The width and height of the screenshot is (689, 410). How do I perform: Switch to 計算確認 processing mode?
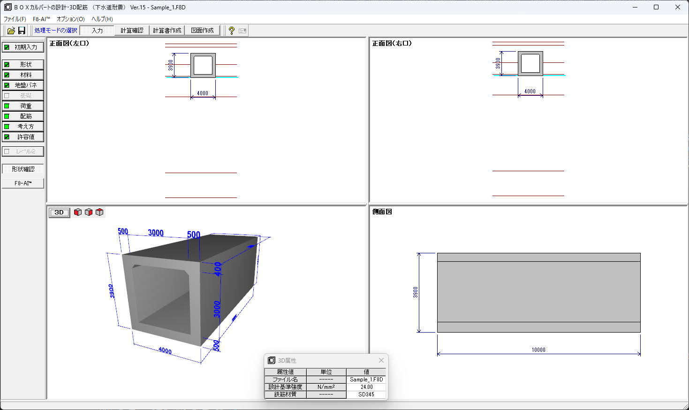132,30
